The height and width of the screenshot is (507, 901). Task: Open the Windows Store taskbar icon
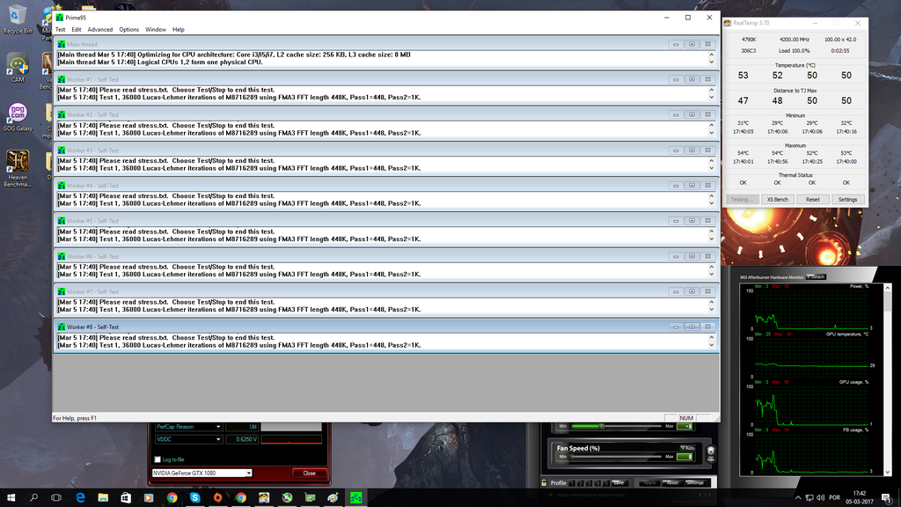point(126,497)
